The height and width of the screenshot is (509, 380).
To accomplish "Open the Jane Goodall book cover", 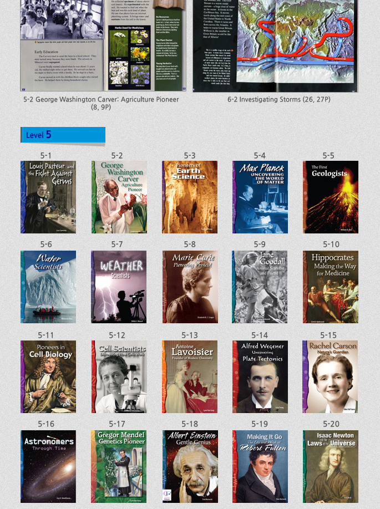I will click(260, 287).
